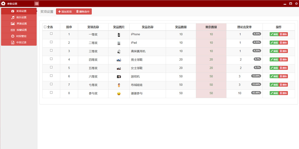This screenshot has height=149, width=299.
Task: Click the 操作 column header
Action: [279, 27]
